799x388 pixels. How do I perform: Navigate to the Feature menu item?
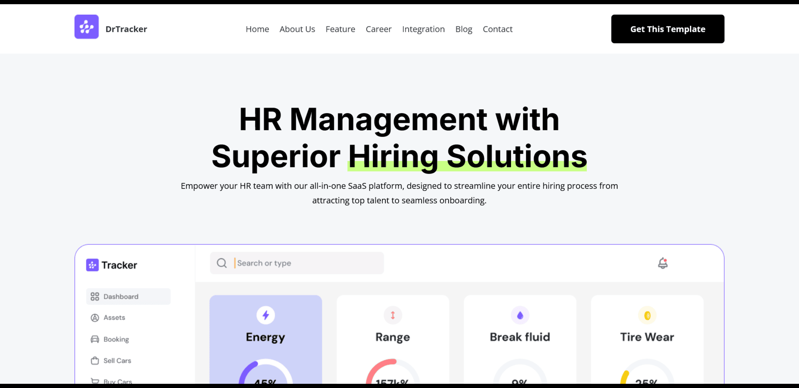tap(340, 29)
